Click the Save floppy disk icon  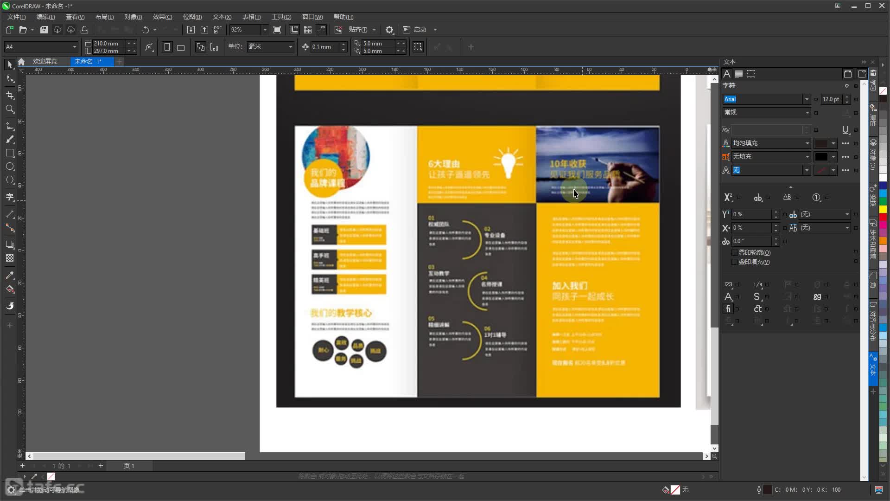44,30
